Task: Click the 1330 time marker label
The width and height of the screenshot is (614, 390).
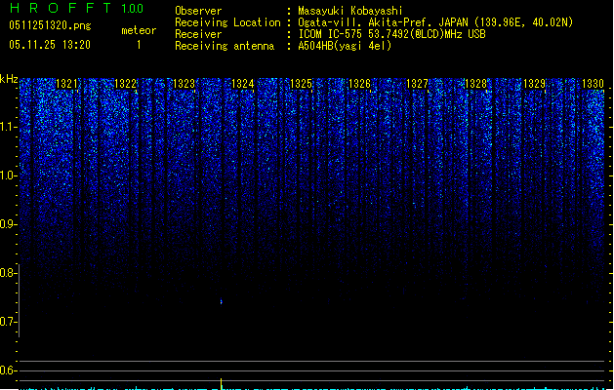Action: (593, 84)
